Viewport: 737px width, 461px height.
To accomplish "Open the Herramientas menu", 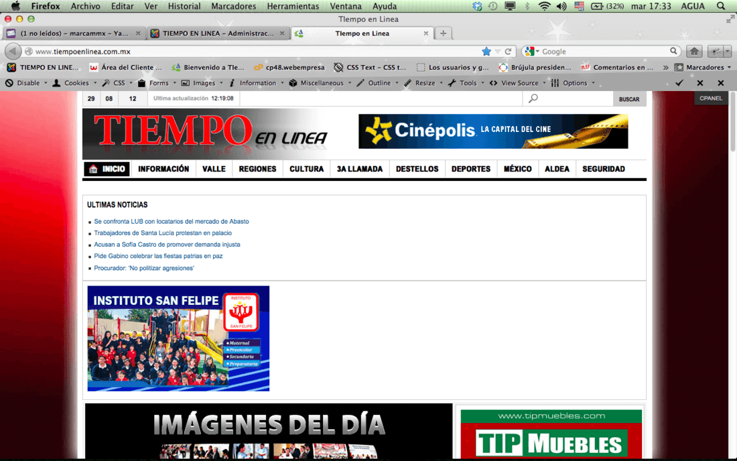I will click(293, 6).
